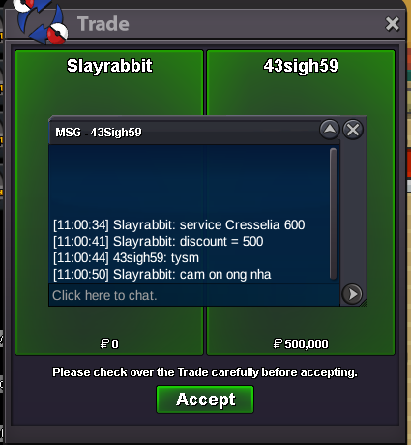Click the Trade Poké Ball swap icon
The image size is (411, 445).
coord(41,22)
